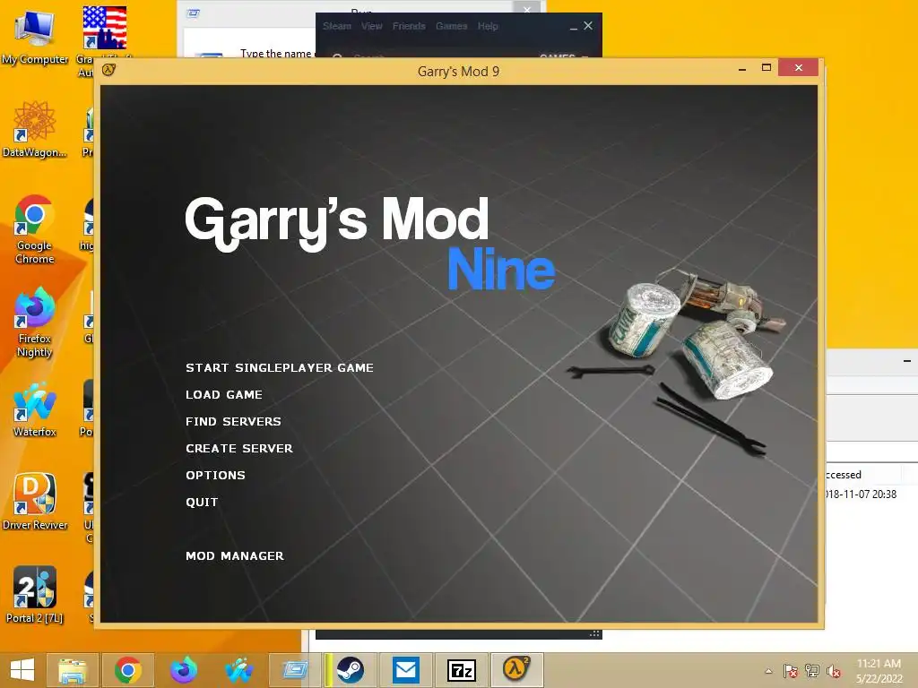The height and width of the screenshot is (688, 918).
Task: Show hidden system tray icons
Action: point(768,671)
